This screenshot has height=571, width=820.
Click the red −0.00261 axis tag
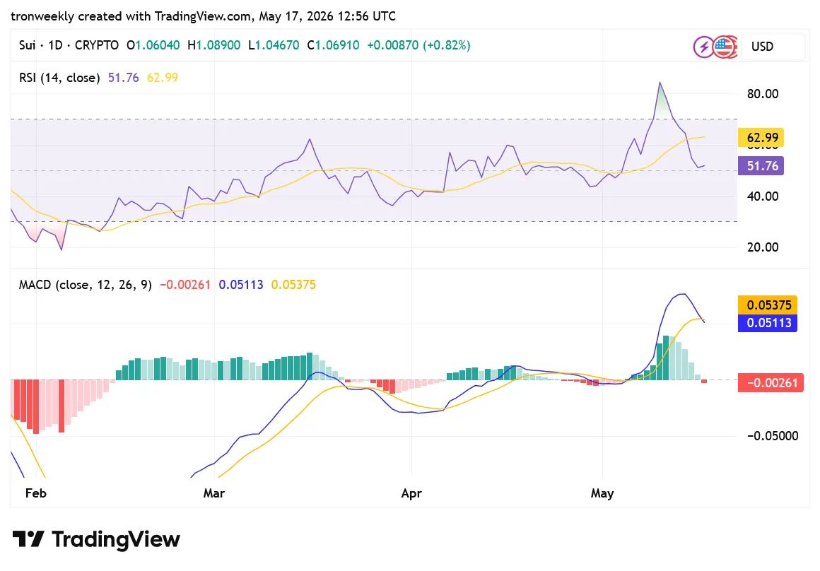(x=771, y=383)
